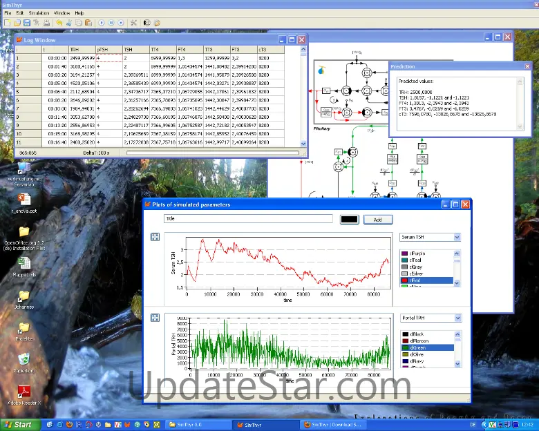Stop the simulation from the toolbar
This screenshot has height=431, width=539.
tap(121, 23)
